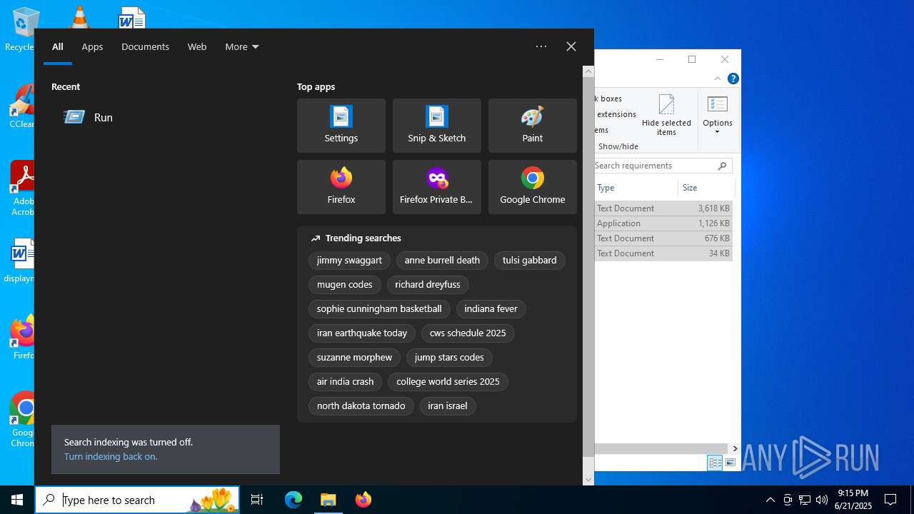Search trending mugen codes
Screen dimensions: 914x514
(x=345, y=285)
